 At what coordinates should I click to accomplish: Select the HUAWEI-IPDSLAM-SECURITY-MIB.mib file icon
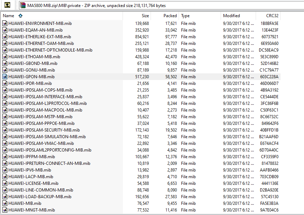(5, 130)
